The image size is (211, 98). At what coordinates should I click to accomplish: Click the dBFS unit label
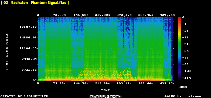183,87
